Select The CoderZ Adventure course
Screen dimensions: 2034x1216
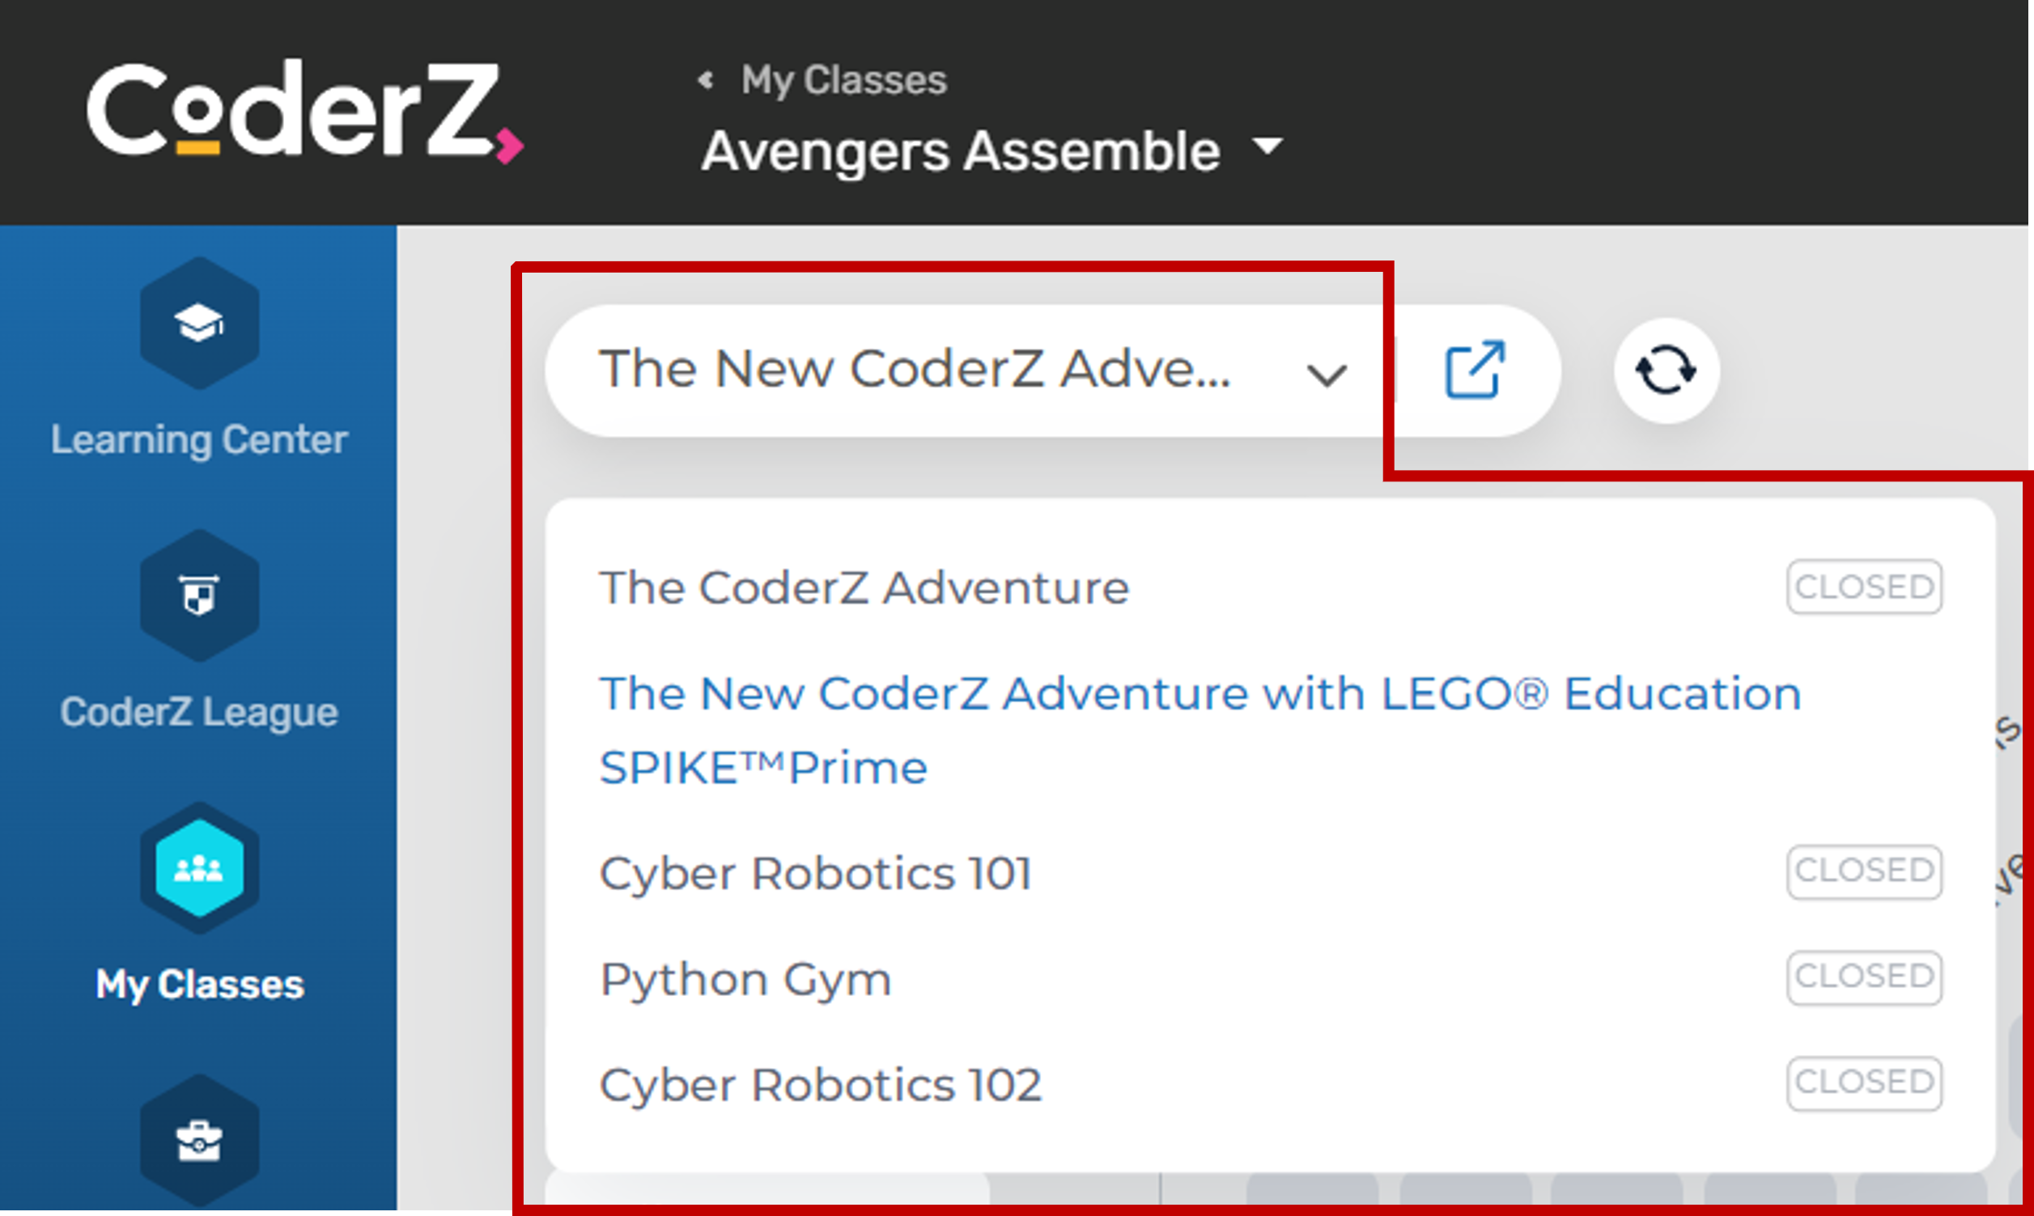864,588
